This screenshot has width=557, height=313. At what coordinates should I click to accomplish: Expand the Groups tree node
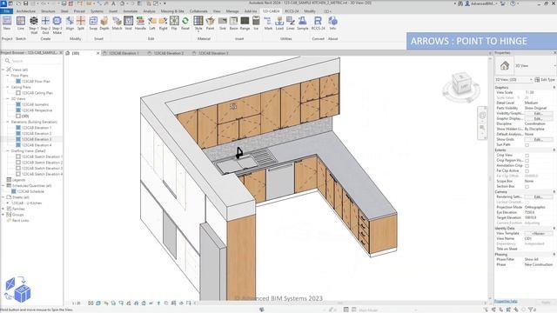pyautogui.click(x=3, y=215)
